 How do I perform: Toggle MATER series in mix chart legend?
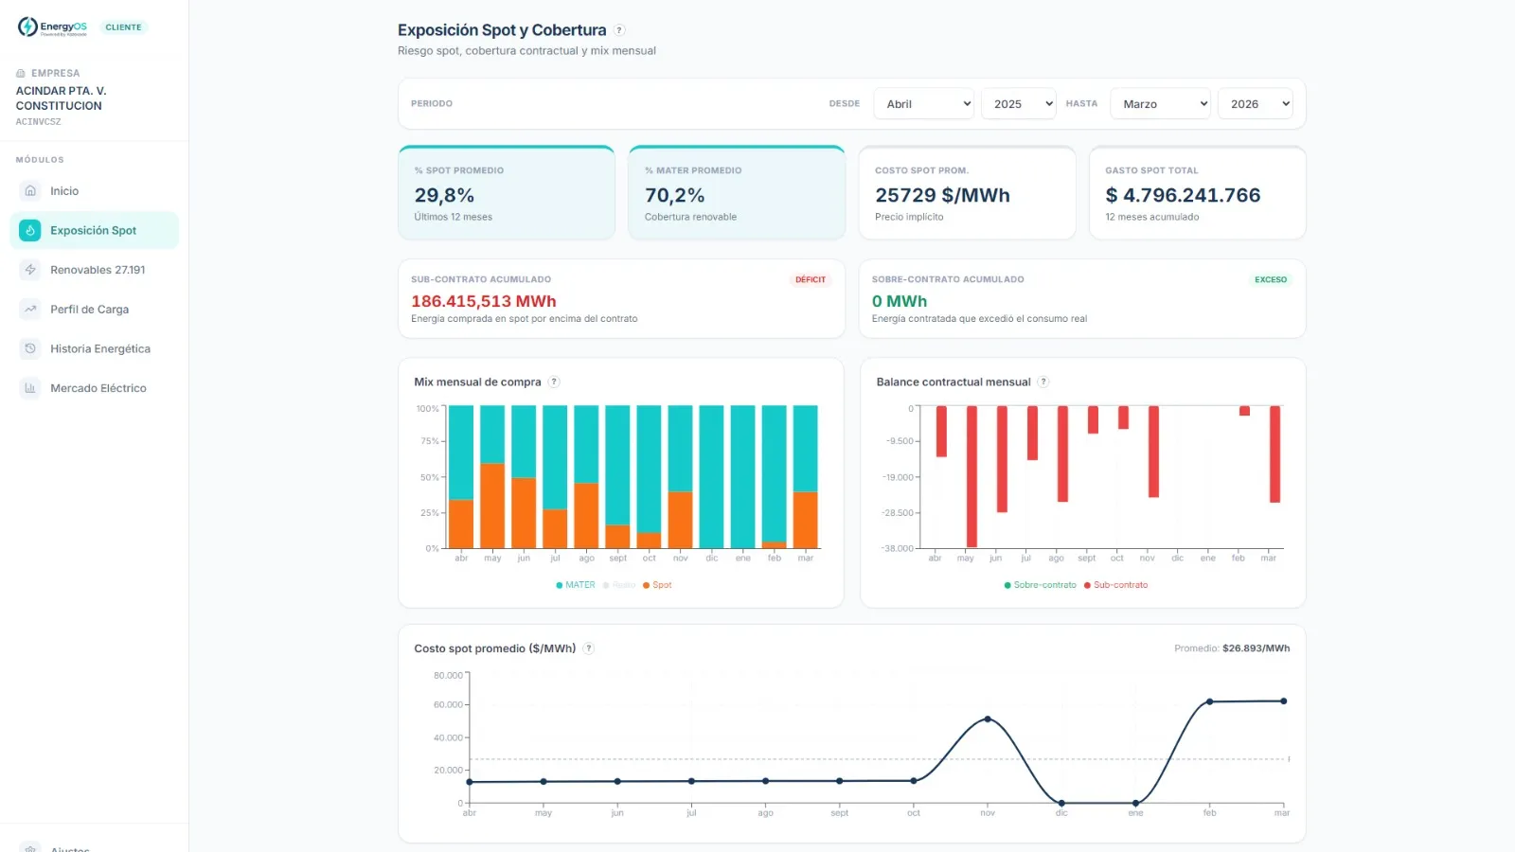pyautogui.click(x=576, y=585)
